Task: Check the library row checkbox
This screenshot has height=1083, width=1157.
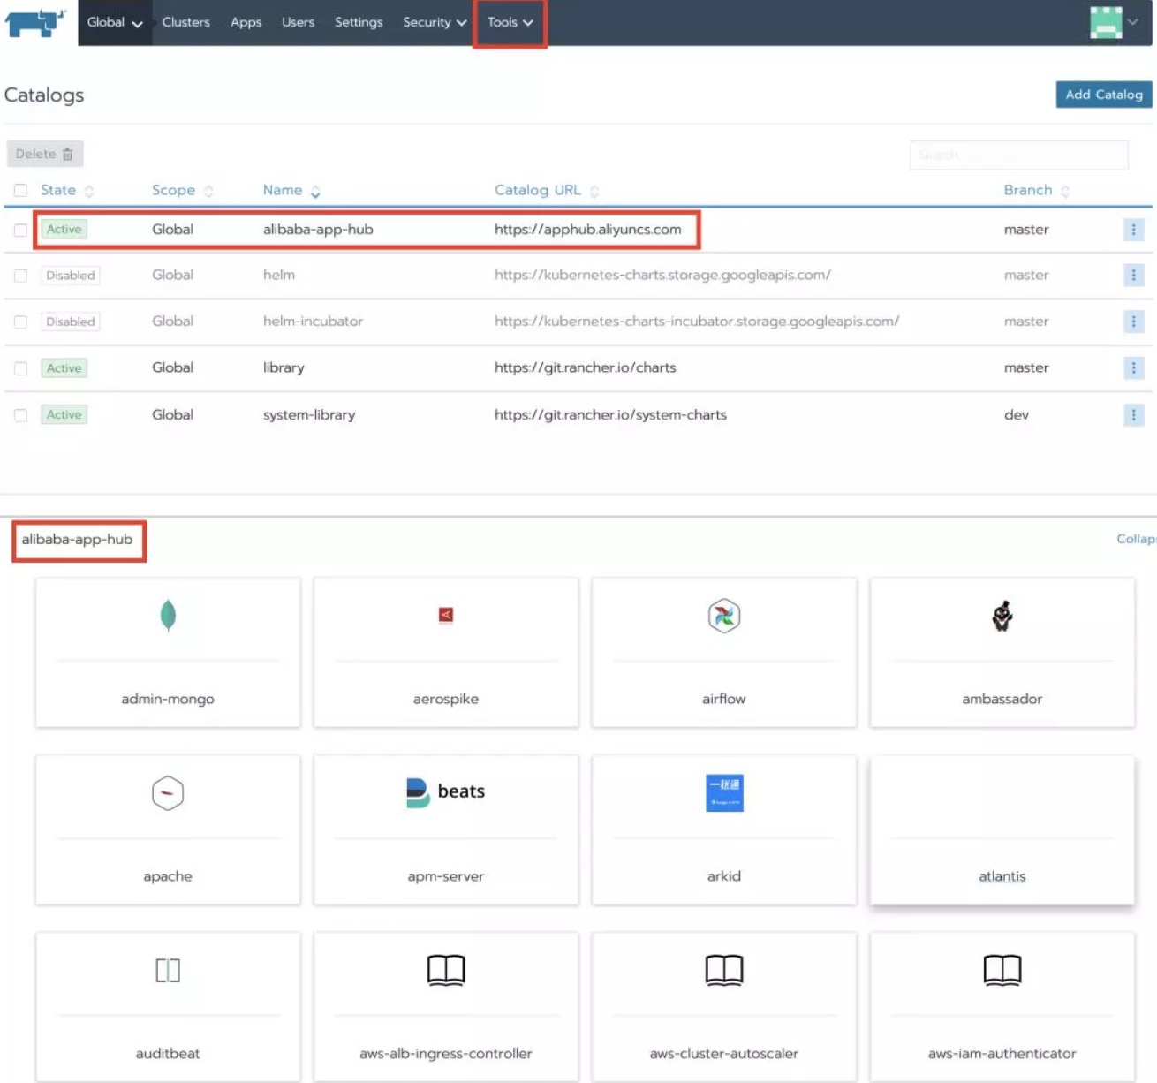Action: coord(20,368)
